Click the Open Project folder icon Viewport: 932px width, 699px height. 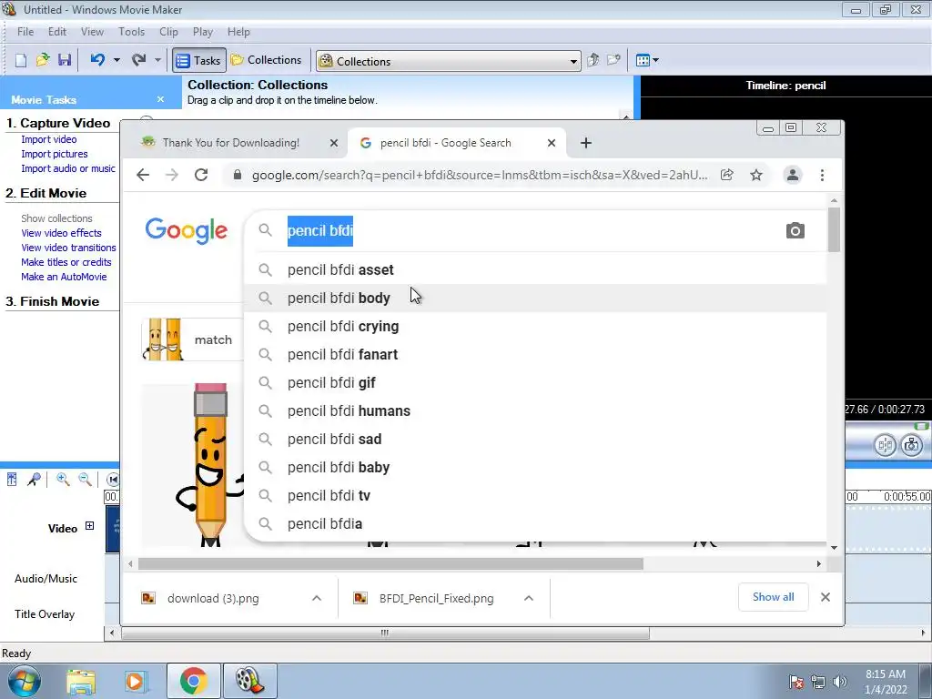click(x=43, y=60)
